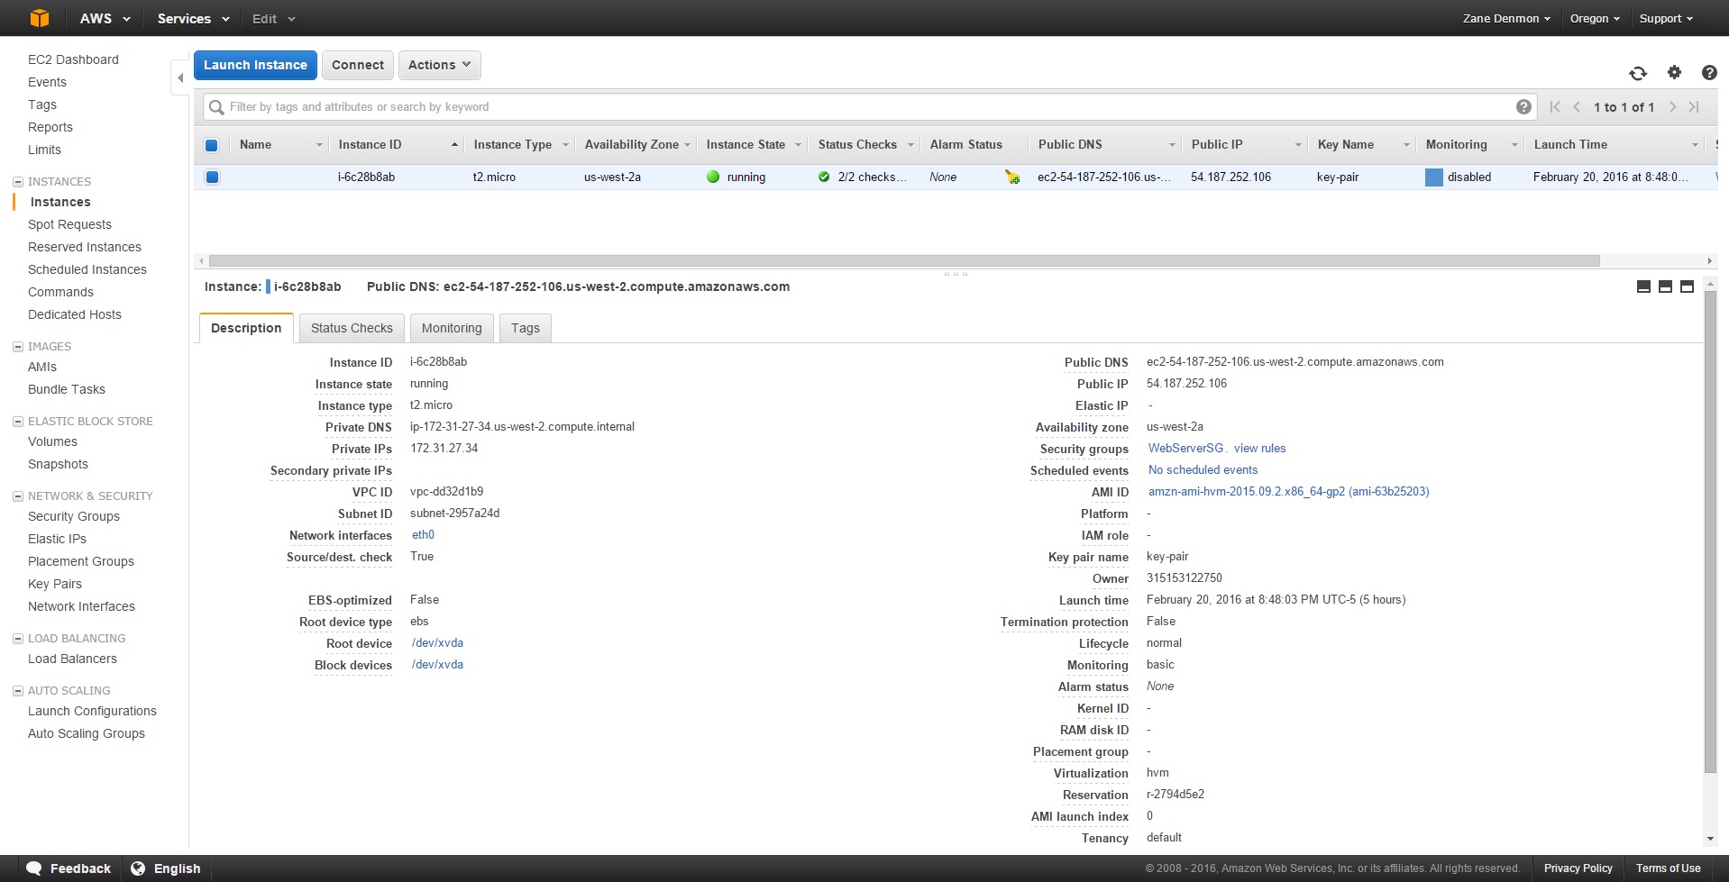Click the horizontal scrollbar of instances table

[904, 260]
